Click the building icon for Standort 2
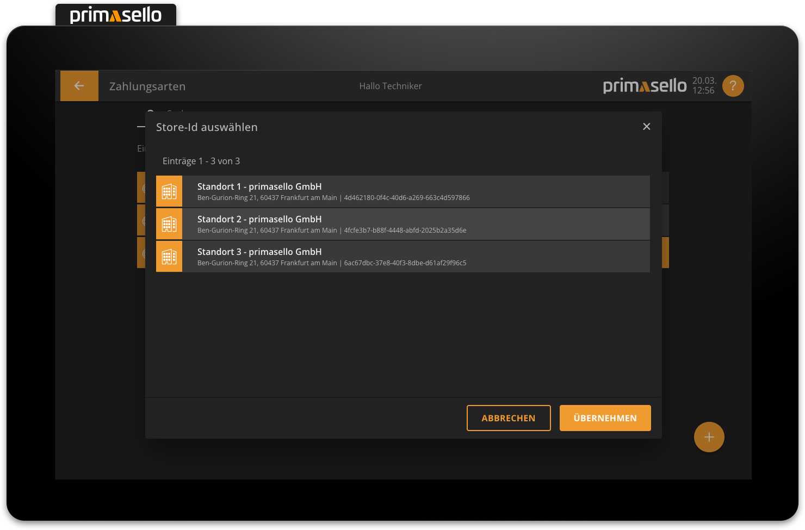 [169, 223]
